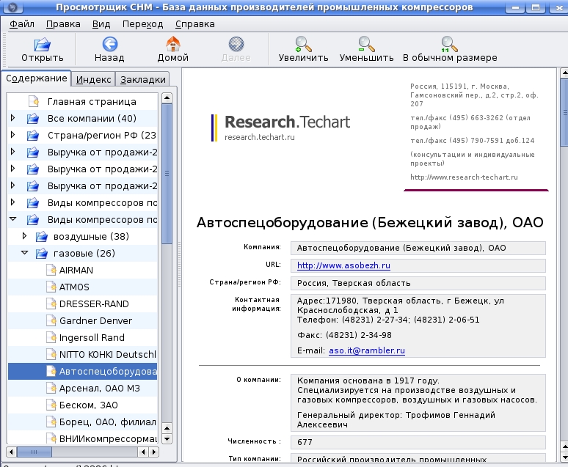The height and width of the screenshot is (467, 568).
Task: Expand the Все компании (40) node
Action: [13, 117]
